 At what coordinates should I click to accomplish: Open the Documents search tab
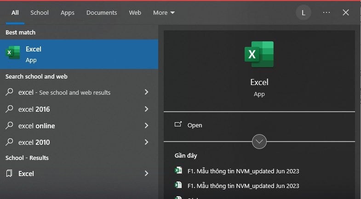pos(102,13)
